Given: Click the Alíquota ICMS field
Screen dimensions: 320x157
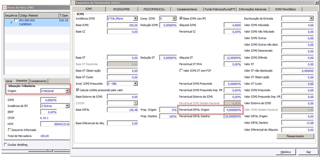Looking at the screenshot, I should point(233,25).
